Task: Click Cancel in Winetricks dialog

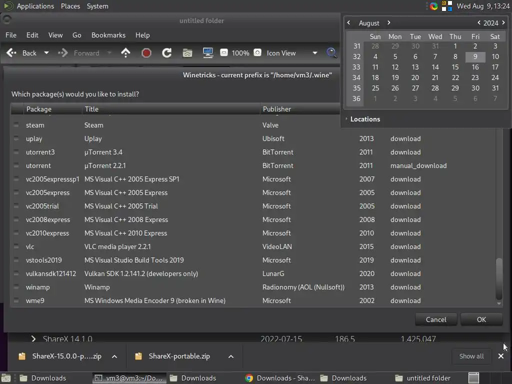Action: point(436,319)
